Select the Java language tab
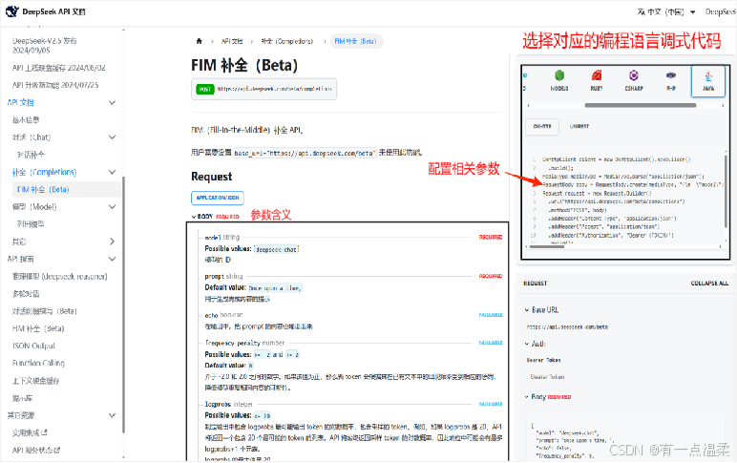 pos(707,81)
